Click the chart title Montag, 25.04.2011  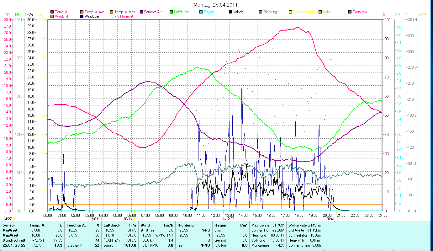coord(215,5)
